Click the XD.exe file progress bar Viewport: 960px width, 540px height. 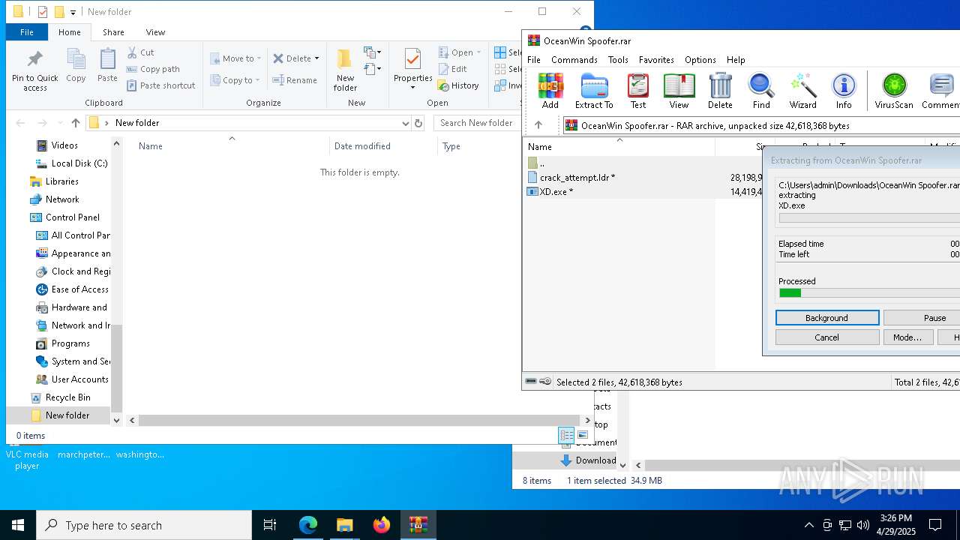[x=869, y=218]
